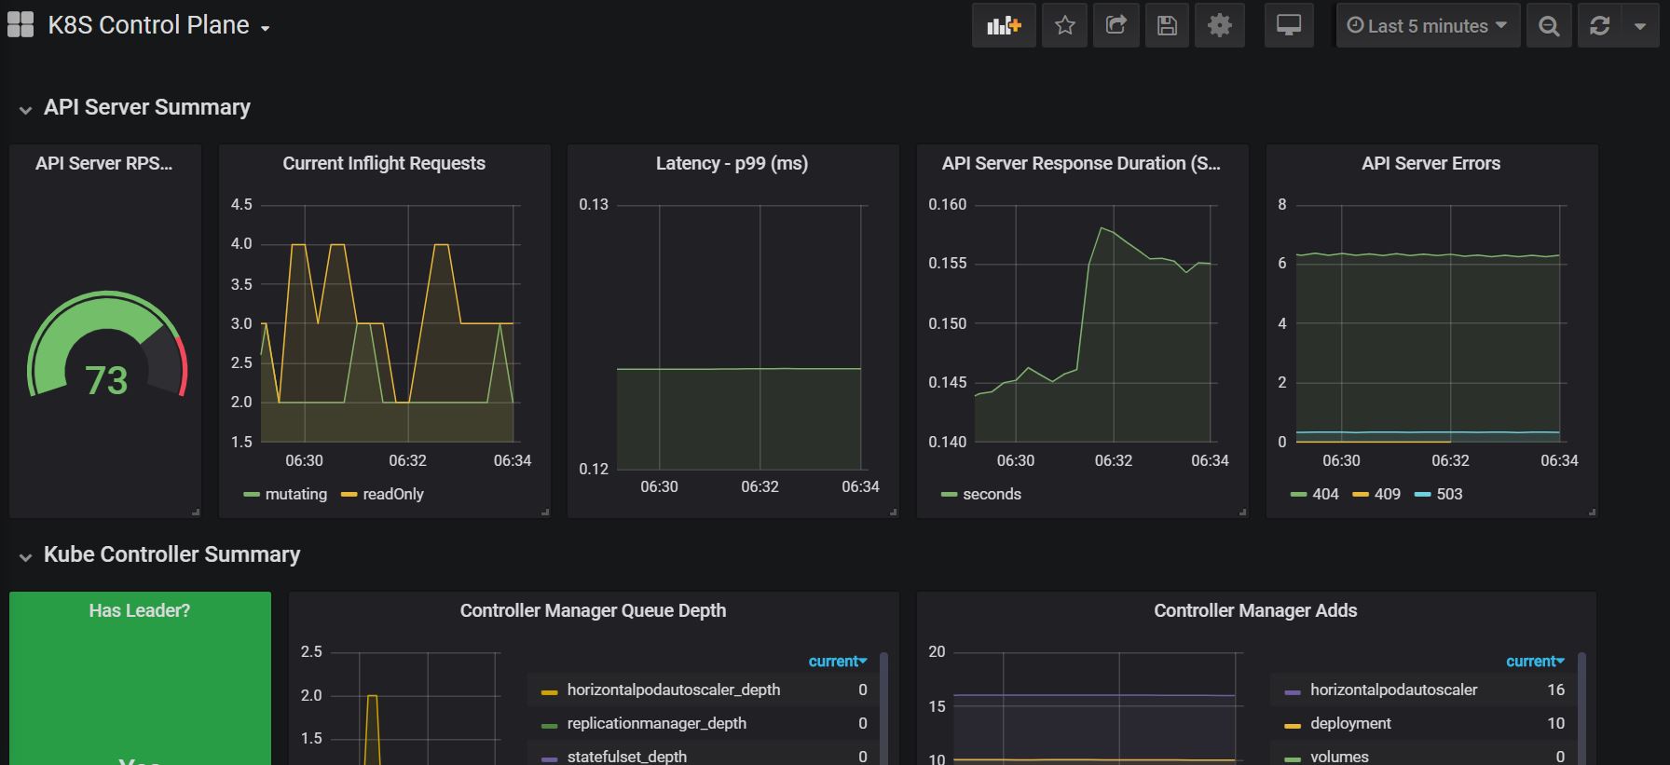Click the 404 legend color swatch
1670x765 pixels.
click(1298, 495)
